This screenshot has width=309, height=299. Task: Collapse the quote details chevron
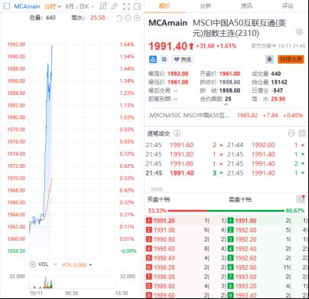pos(226,104)
